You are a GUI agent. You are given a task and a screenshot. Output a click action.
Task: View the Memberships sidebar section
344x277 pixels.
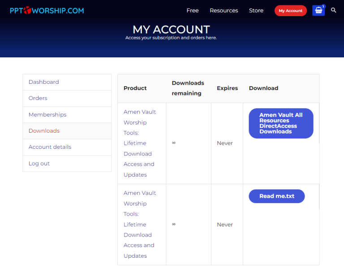47,115
